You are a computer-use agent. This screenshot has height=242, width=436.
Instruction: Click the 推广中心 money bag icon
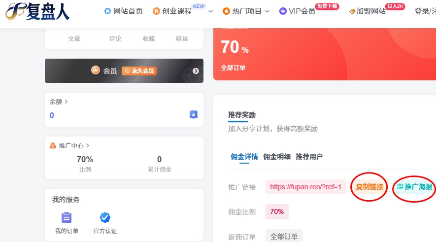pos(53,146)
